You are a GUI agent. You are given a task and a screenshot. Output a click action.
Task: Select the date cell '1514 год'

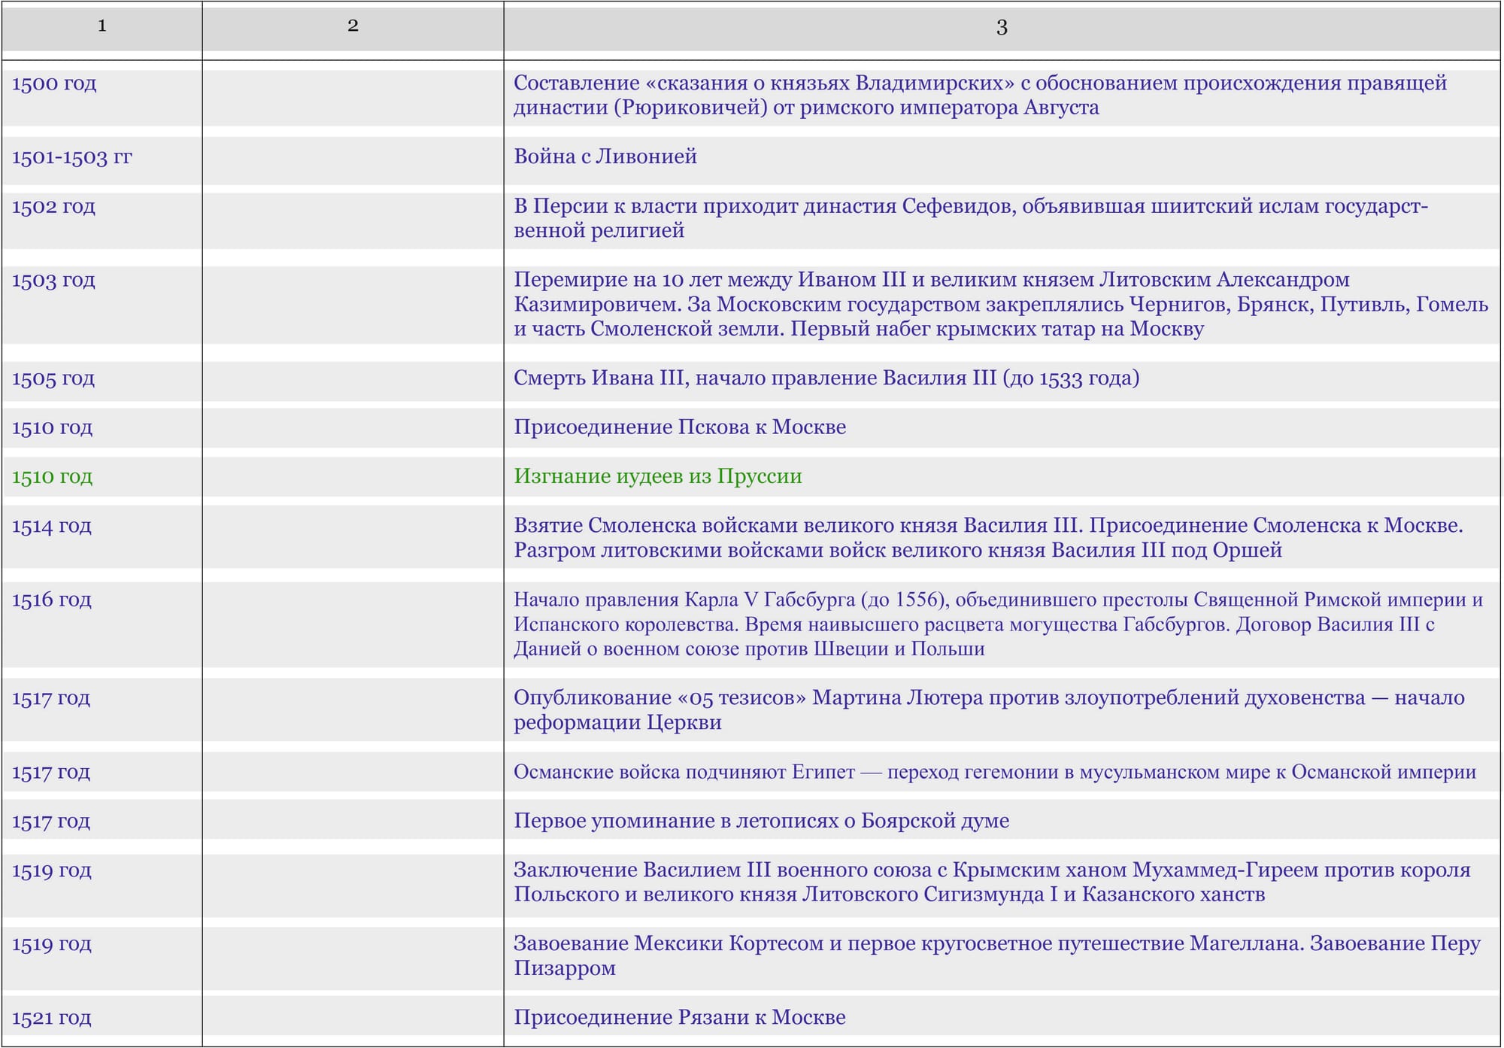pyautogui.click(x=52, y=526)
